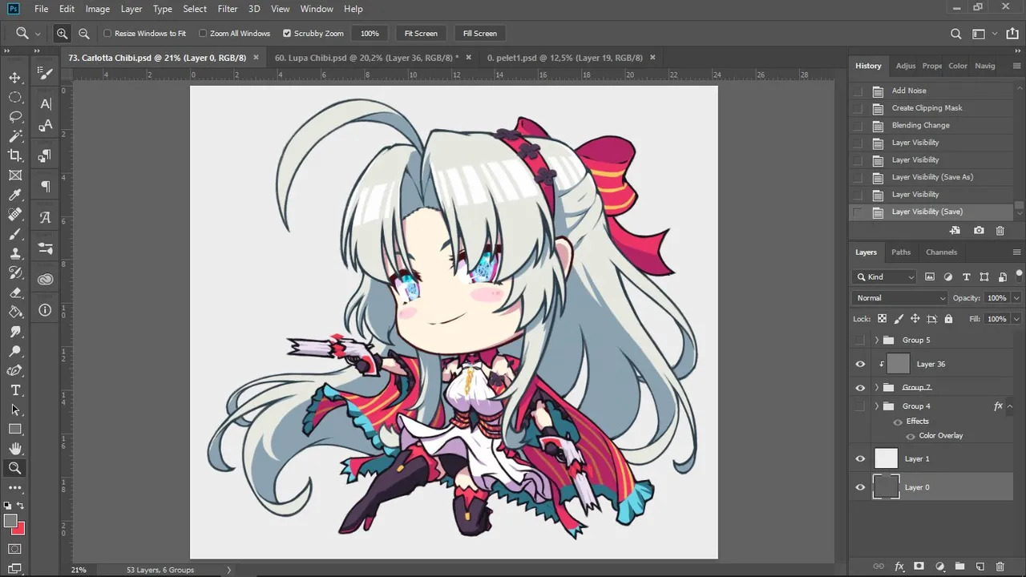Enable Resize Windows to Fit checkbox
1026x577 pixels.
[107, 34]
